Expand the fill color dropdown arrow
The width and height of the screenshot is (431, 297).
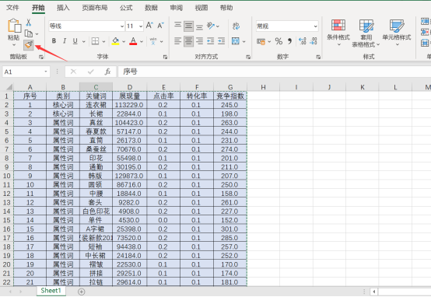click(124, 42)
